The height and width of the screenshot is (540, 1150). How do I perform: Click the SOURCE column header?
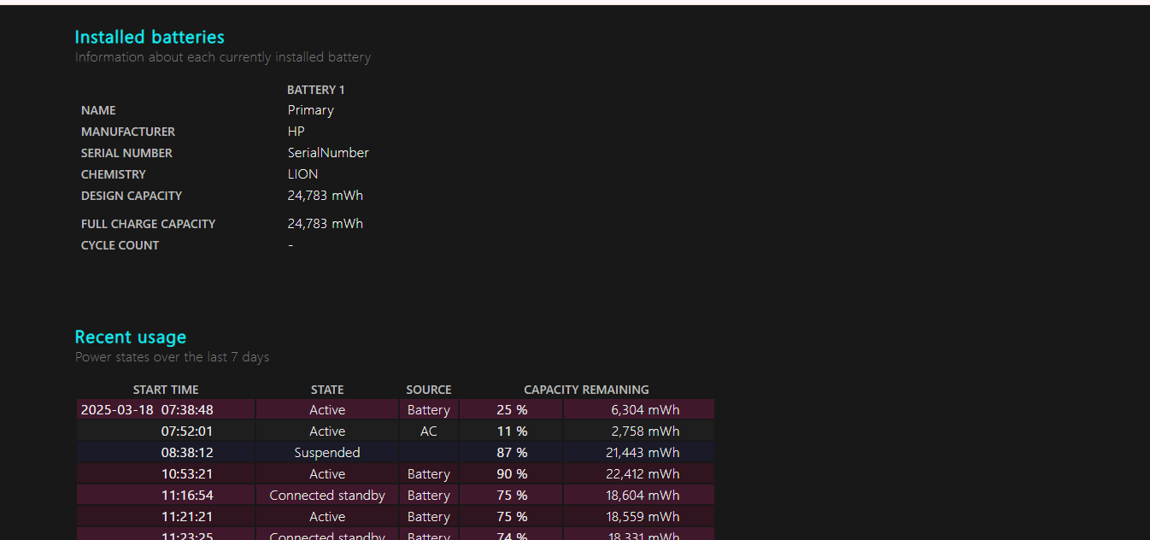pyautogui.click(x=428, y=390)
